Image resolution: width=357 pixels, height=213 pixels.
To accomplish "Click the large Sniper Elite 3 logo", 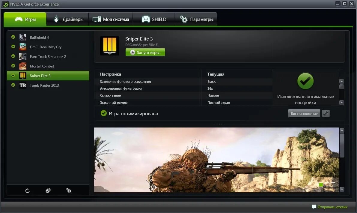I will [110, 46].
